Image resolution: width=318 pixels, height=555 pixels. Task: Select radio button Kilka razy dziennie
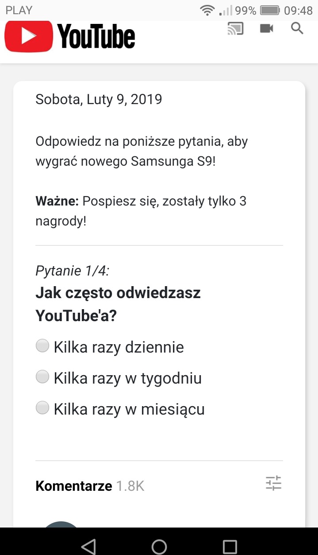pyautogui.click(x=42, y=346)
